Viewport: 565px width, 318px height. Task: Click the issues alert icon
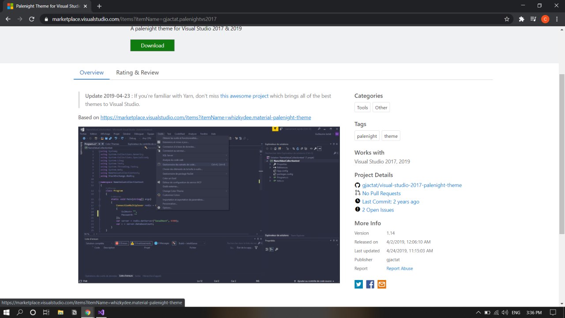(x=358, y=210)
